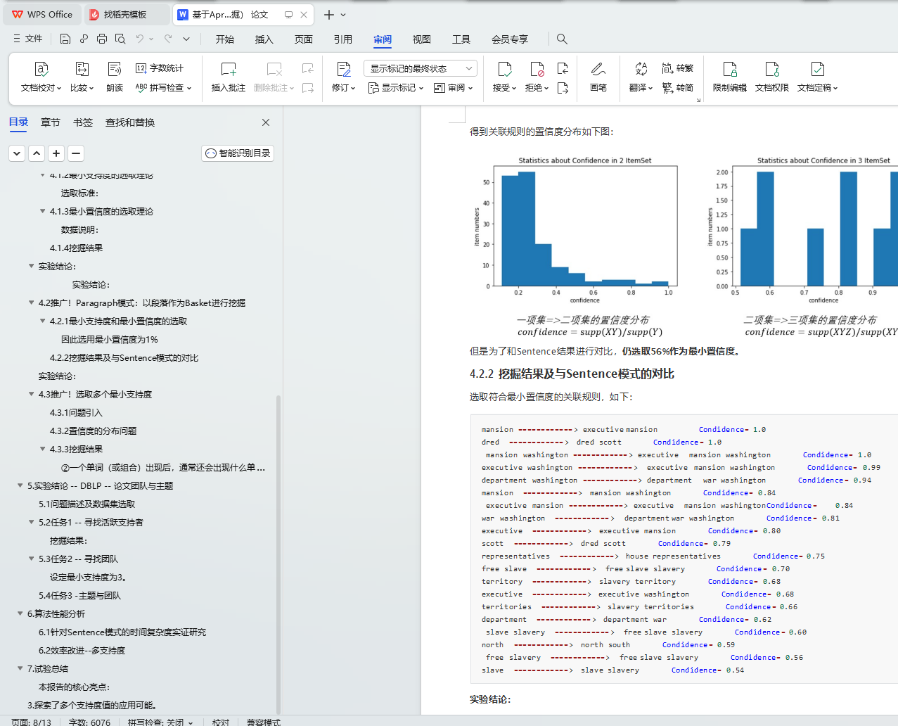Open the 审阅 pane dropdown in ribbon

point(470,89)
